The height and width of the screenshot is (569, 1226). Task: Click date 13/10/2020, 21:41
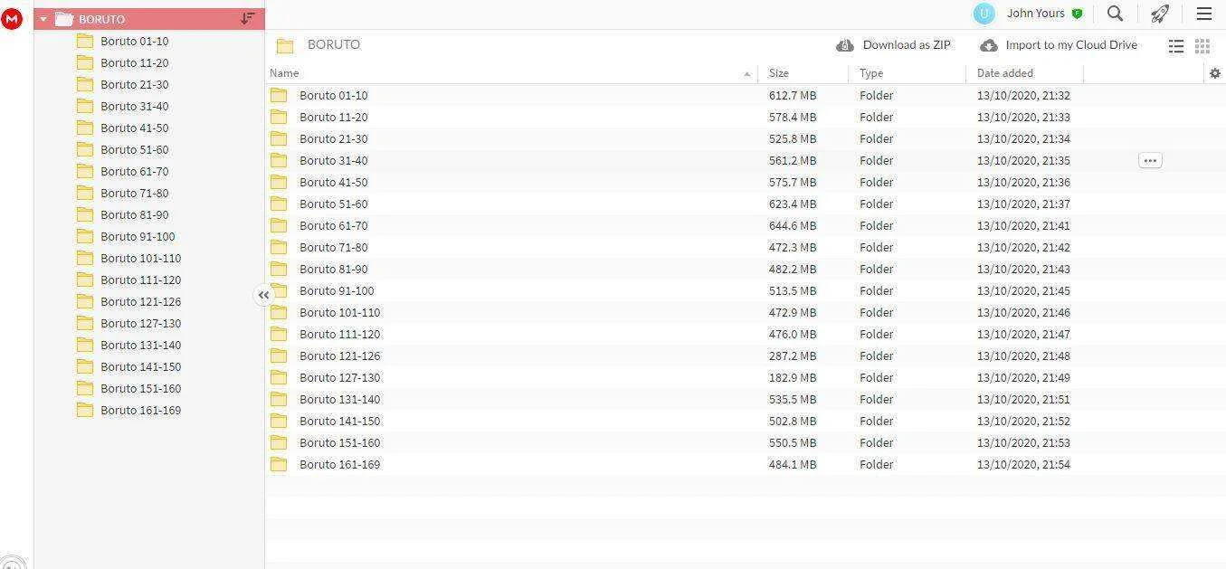point(1023,225)
